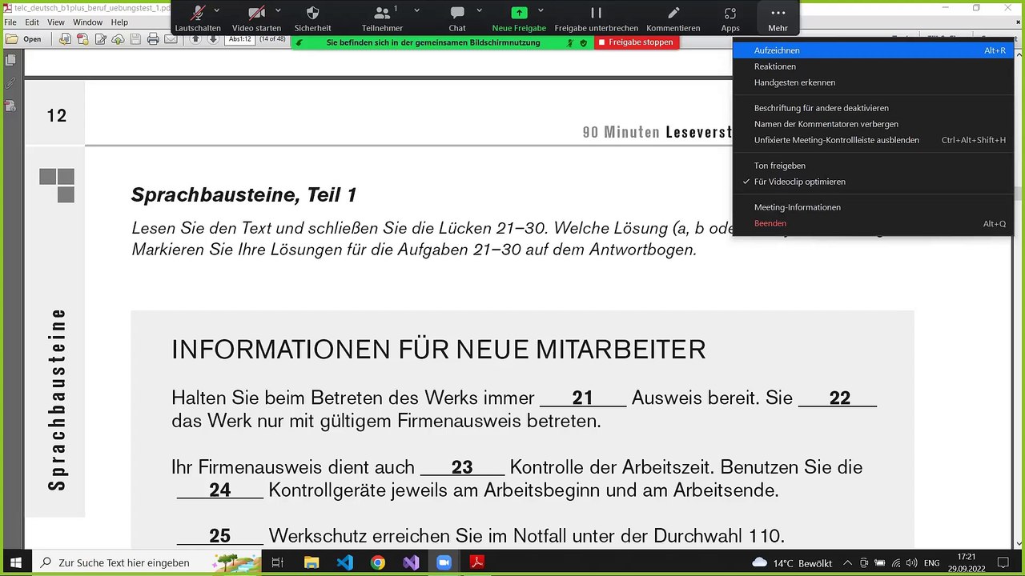Switch to Zoom on the taskbar
The image size is (1025, 576).
pyautogui.click(x=444, y=562)
